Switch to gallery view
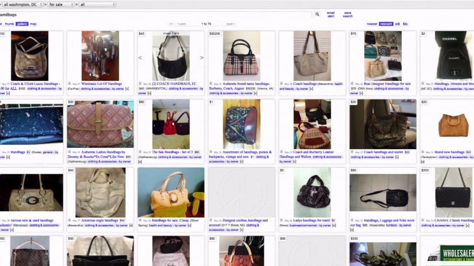Viewport: 474px width, 266px height. [22, 24]
